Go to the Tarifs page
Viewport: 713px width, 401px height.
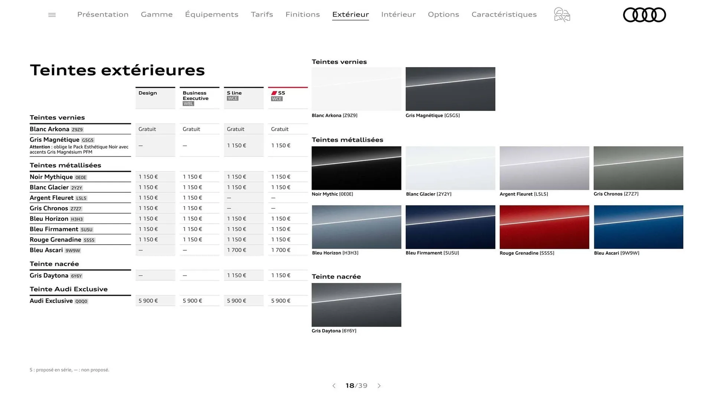pyautogui.click(x=262, y=14)
